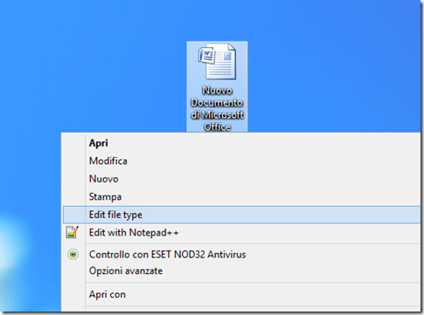Click the Notepad++ icon in the context menu
This screenshot has width=424, height=315.
click(x=73, y=232)
